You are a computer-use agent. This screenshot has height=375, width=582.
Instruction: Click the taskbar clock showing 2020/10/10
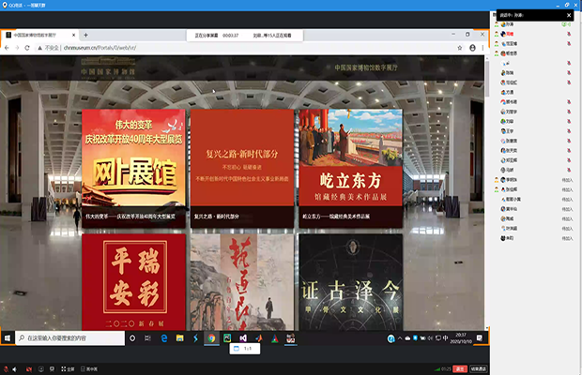461,337
